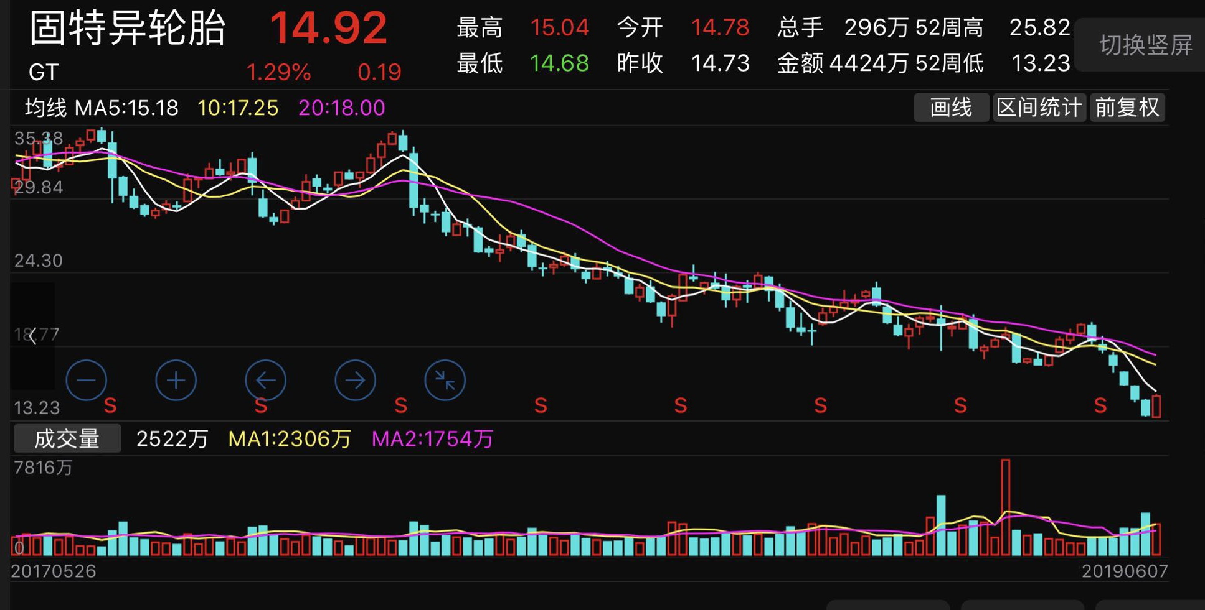Viewport: 1205px width, 610px height.
Task: Click the 52周低 value 13.23
Action: pos(1041,63)
